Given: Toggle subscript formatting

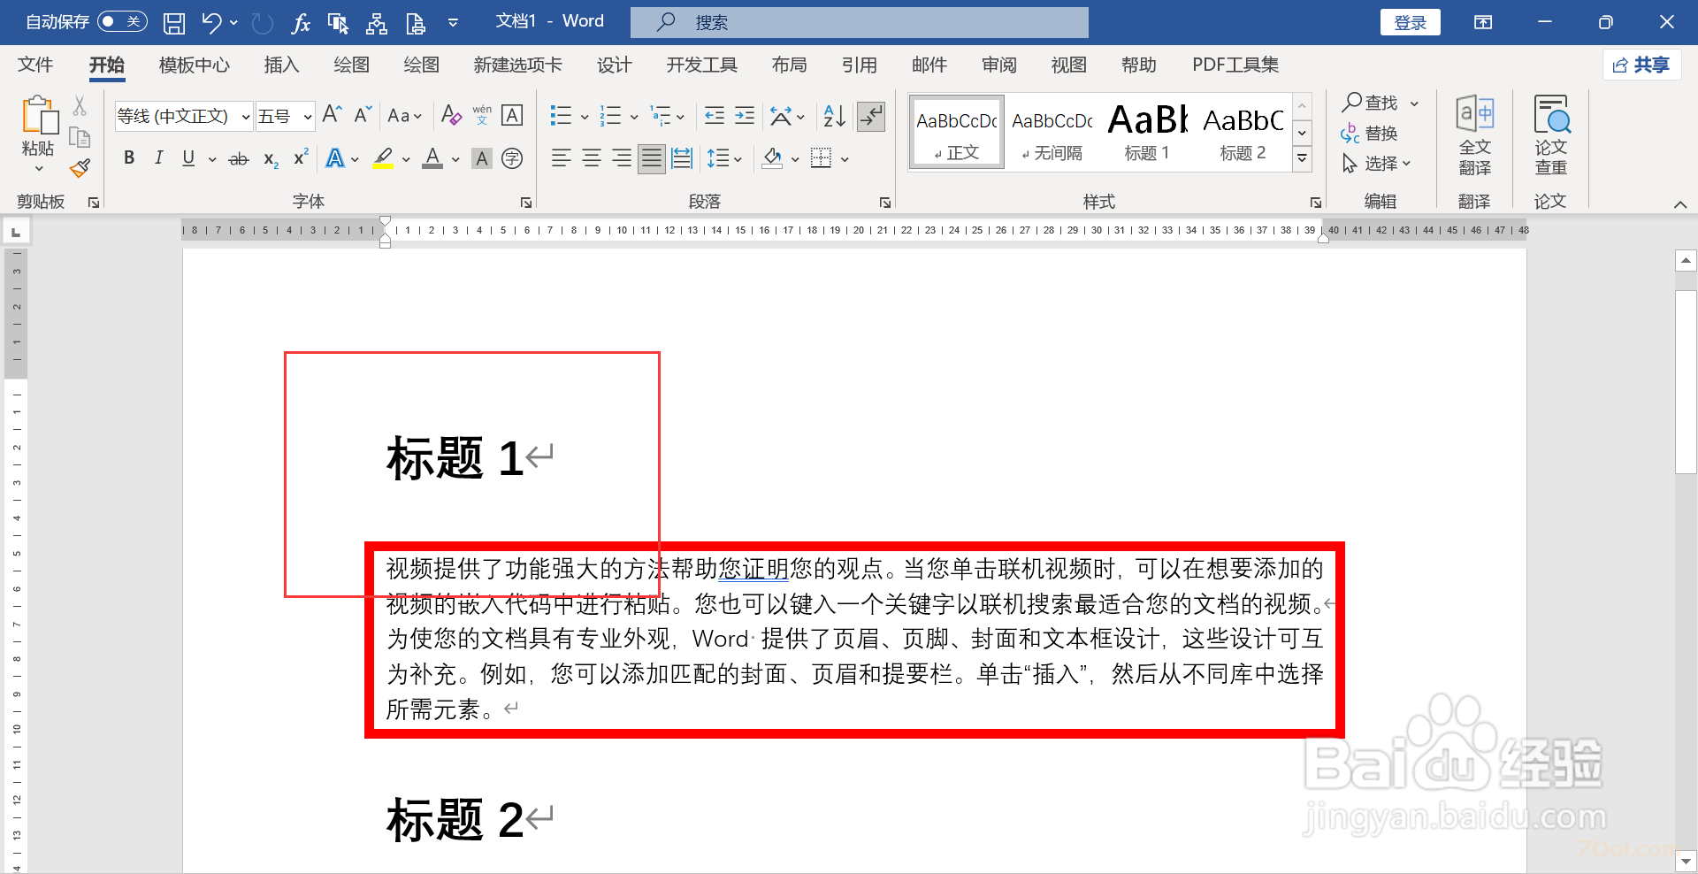Looking at the screenshot, I should point(271,159).
